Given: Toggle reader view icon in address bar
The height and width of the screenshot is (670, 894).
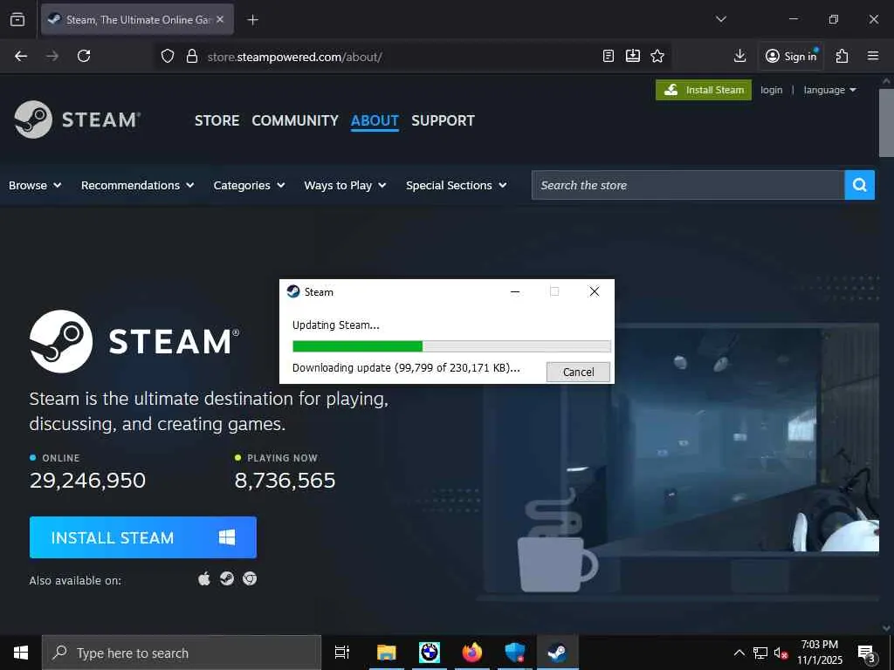Looking at the screenshot, I should click(609, 56).
